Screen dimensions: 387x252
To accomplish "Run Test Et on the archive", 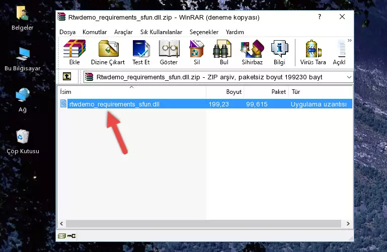I will [x=141, y=52].
